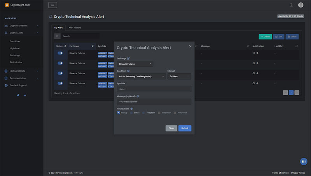This screenshot has height=176, width=311.
Task: Close the alert dialog with X
Action: tap(190, 46)
